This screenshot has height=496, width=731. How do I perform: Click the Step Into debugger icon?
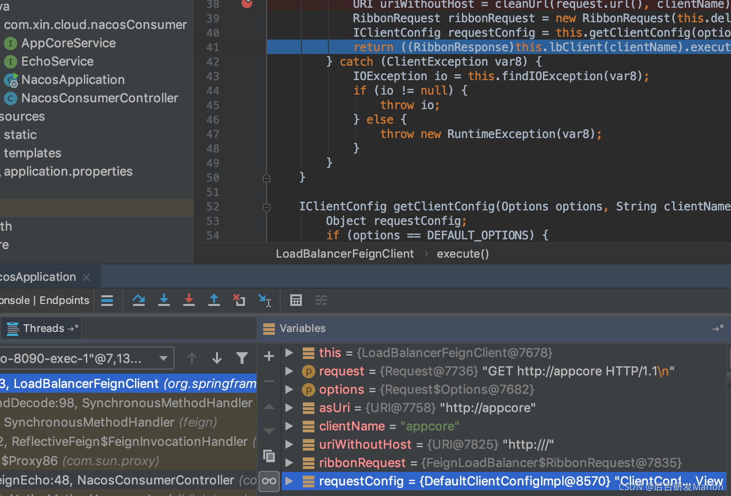click(x=164, y=301)
